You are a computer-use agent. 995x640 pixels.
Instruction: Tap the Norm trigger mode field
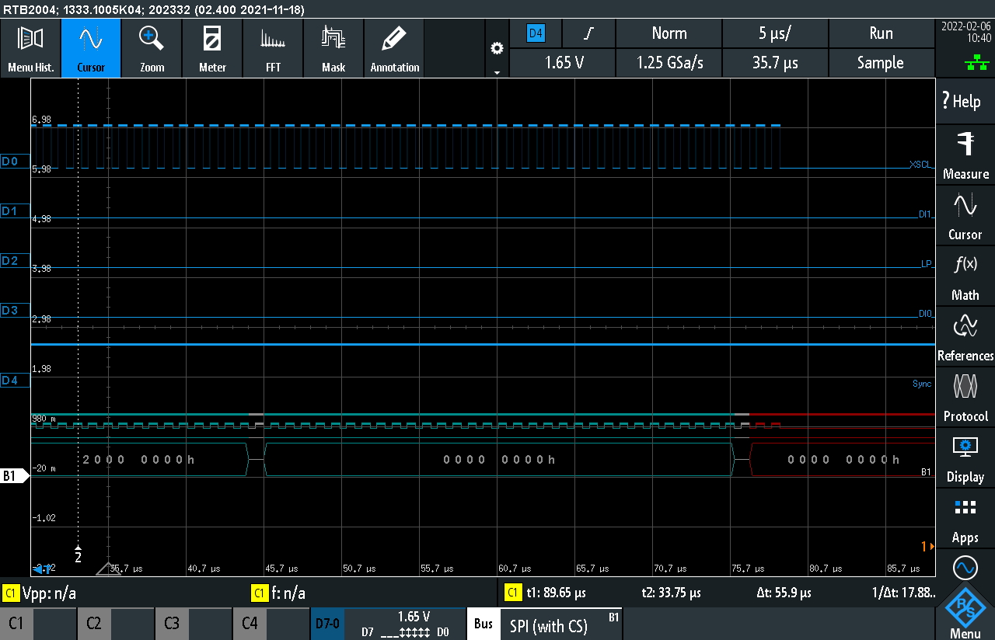(x=669, y=33)
